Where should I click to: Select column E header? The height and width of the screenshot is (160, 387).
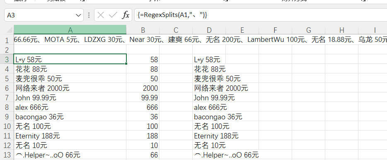point(242,30)
